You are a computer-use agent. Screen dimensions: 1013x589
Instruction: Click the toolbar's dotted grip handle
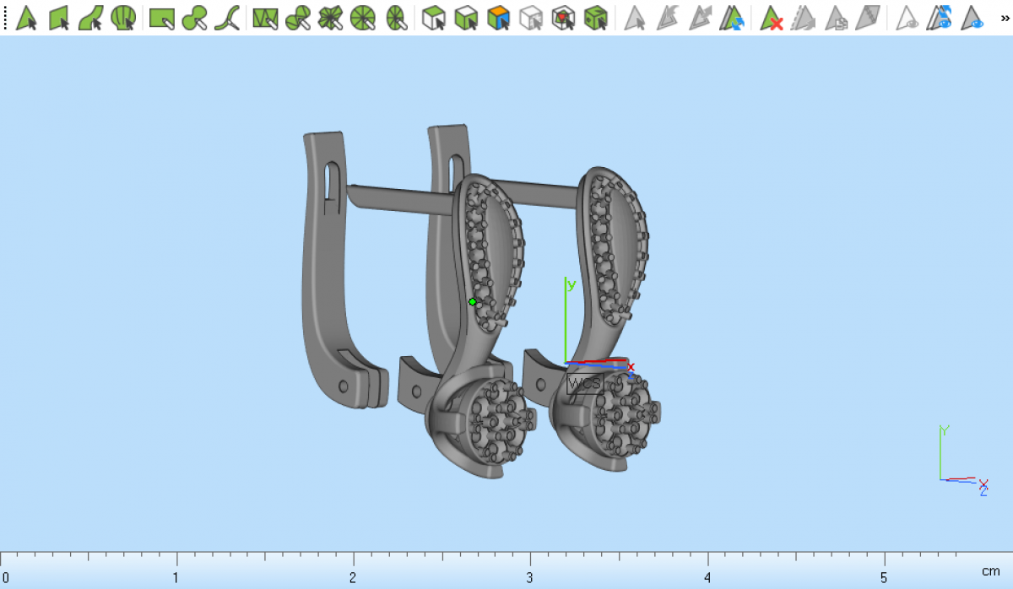click(5, 18)
